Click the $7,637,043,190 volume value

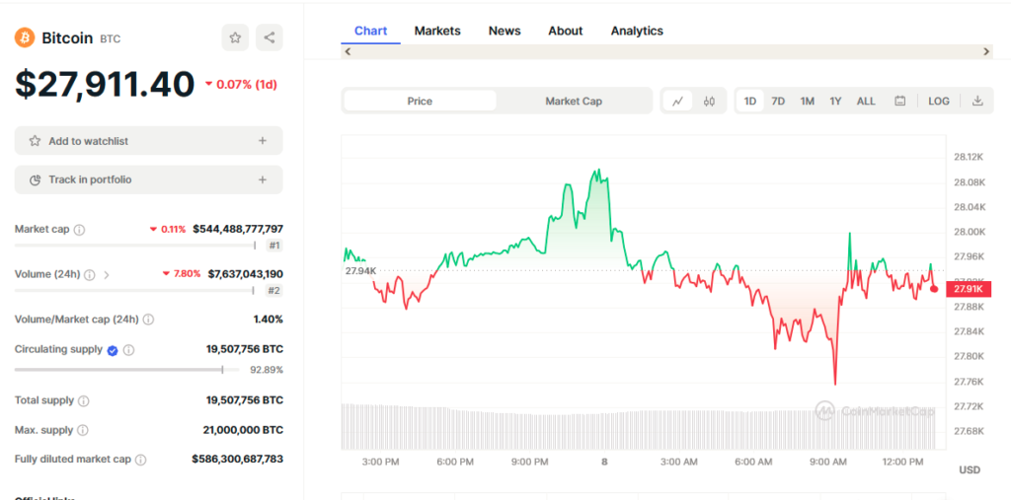click(x=245, y=274)
